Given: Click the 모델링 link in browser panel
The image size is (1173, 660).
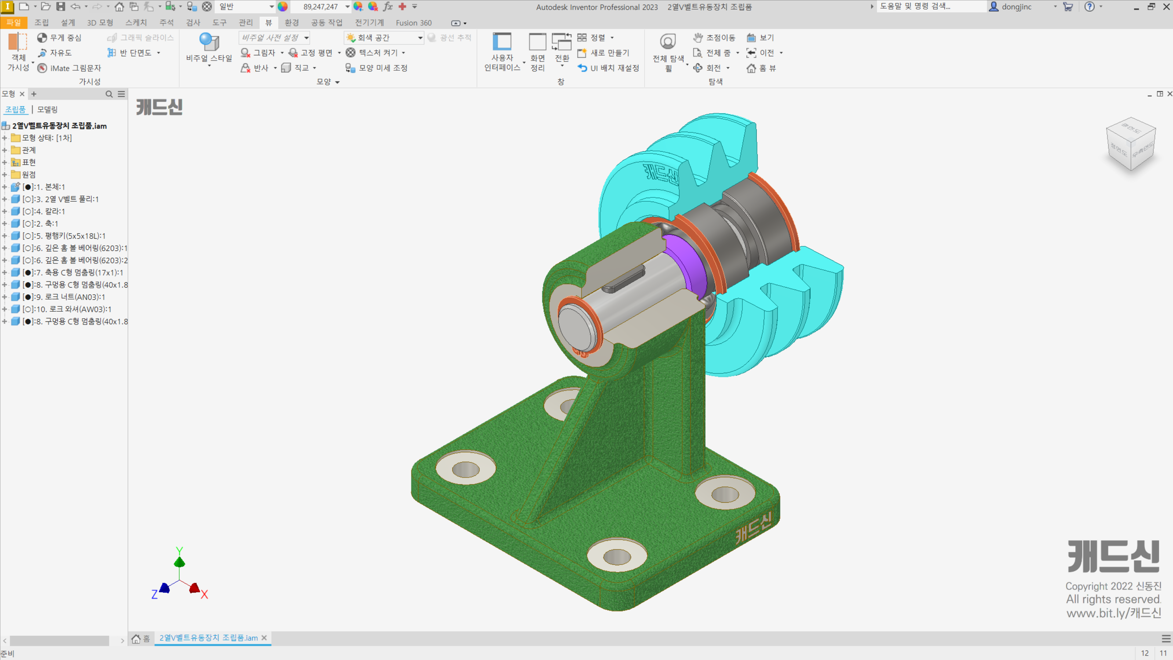Looking at the screenshot, I should (x=47, y=109).
